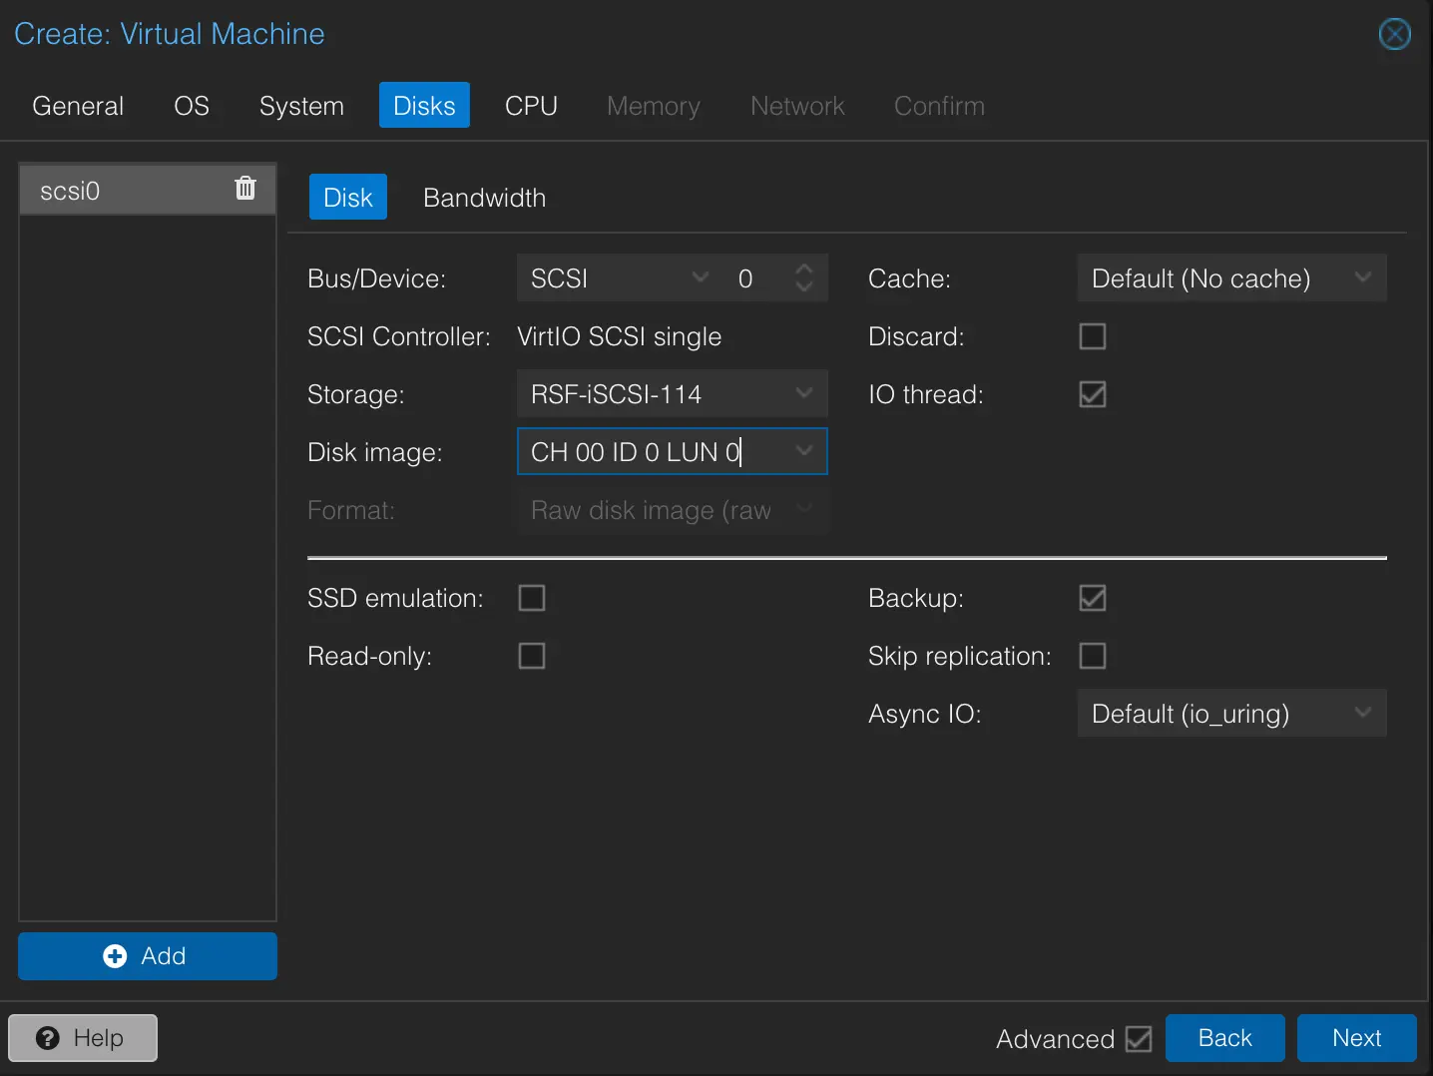Increment the SCSI device number

click(804, 269)
